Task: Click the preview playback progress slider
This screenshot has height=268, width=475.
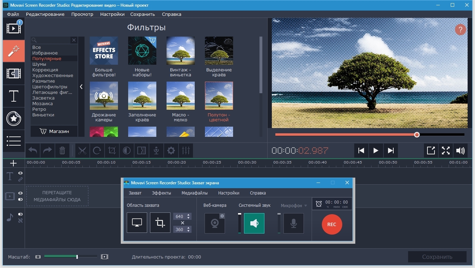Action: point(370,134)
